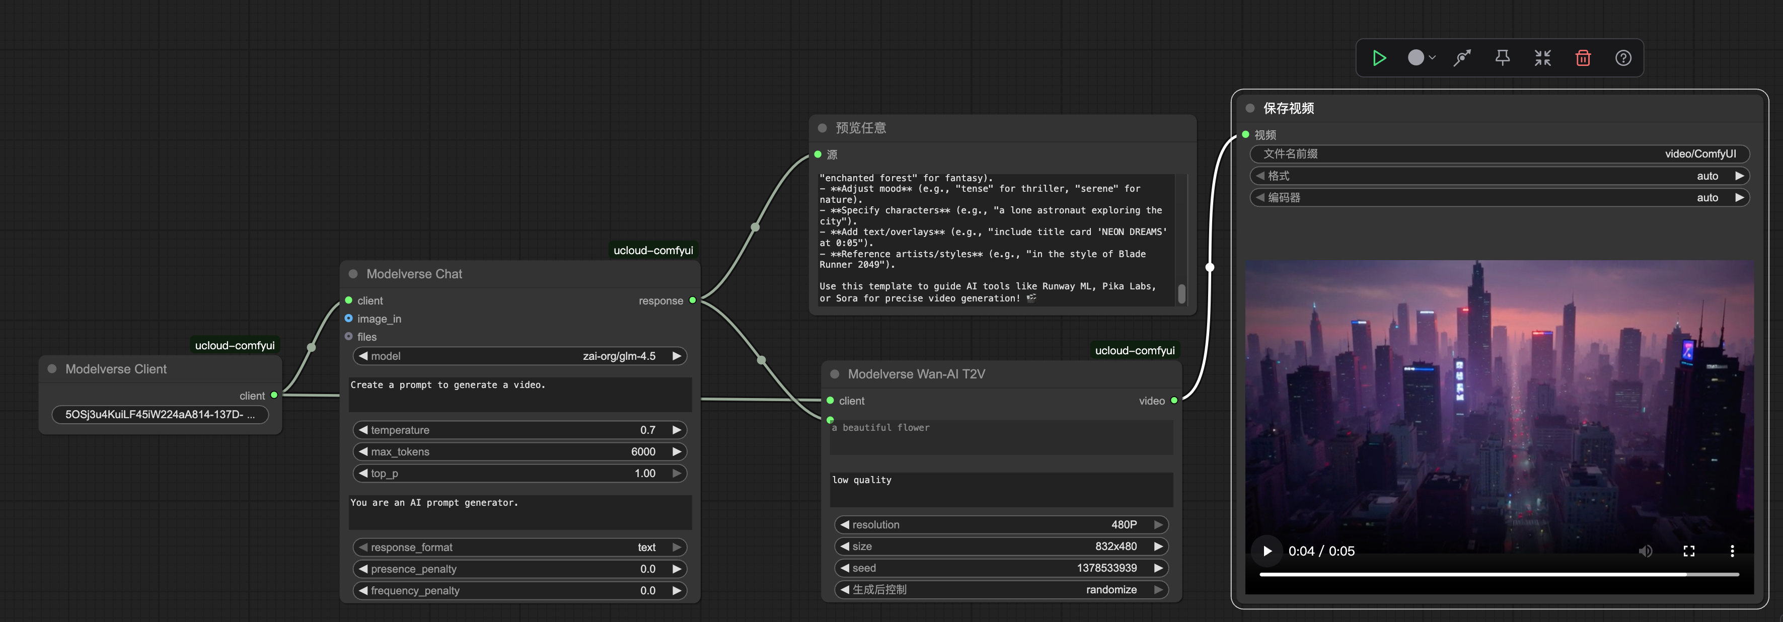
Task: Mute the video preview audio
Action: coord(1645,551)
